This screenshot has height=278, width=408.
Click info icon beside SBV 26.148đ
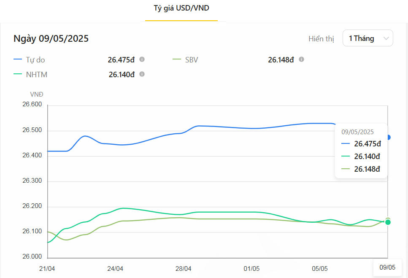301,59
